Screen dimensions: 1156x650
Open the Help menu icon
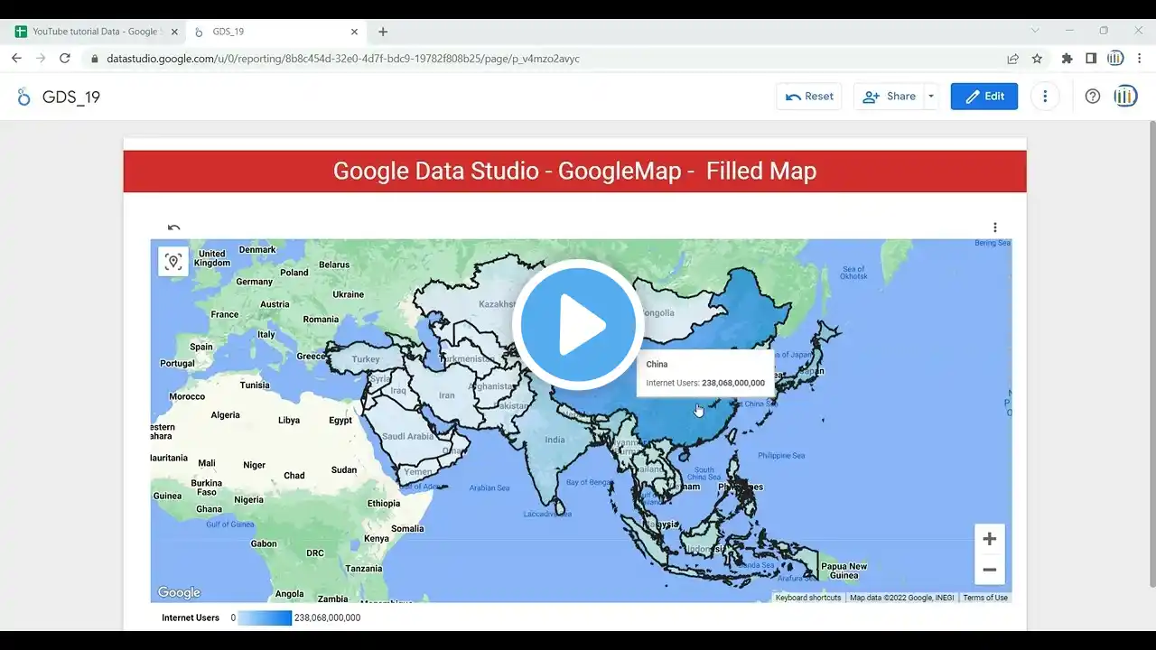coord(1093,97)
